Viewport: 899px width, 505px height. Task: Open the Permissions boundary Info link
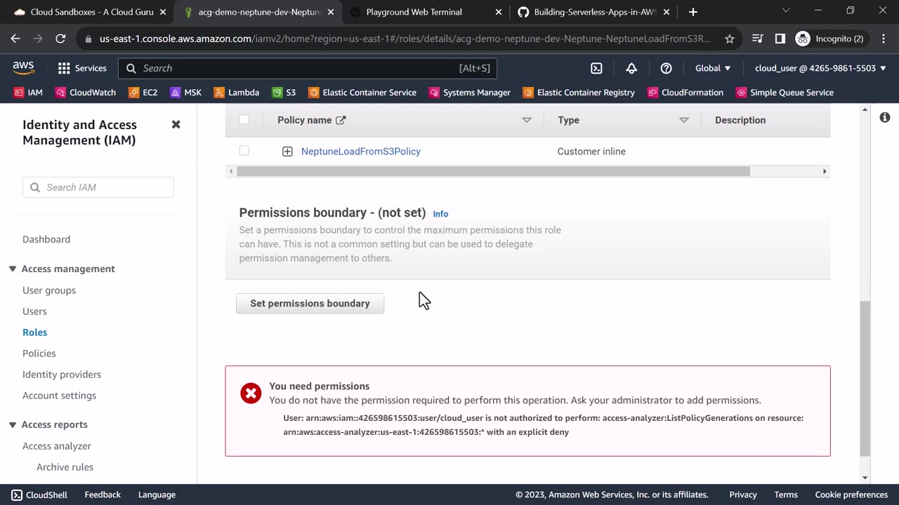tap(440, 214)
